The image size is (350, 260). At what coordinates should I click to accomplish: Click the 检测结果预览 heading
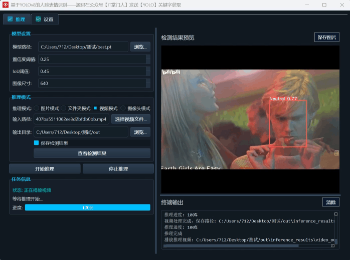tap(178, 37)
